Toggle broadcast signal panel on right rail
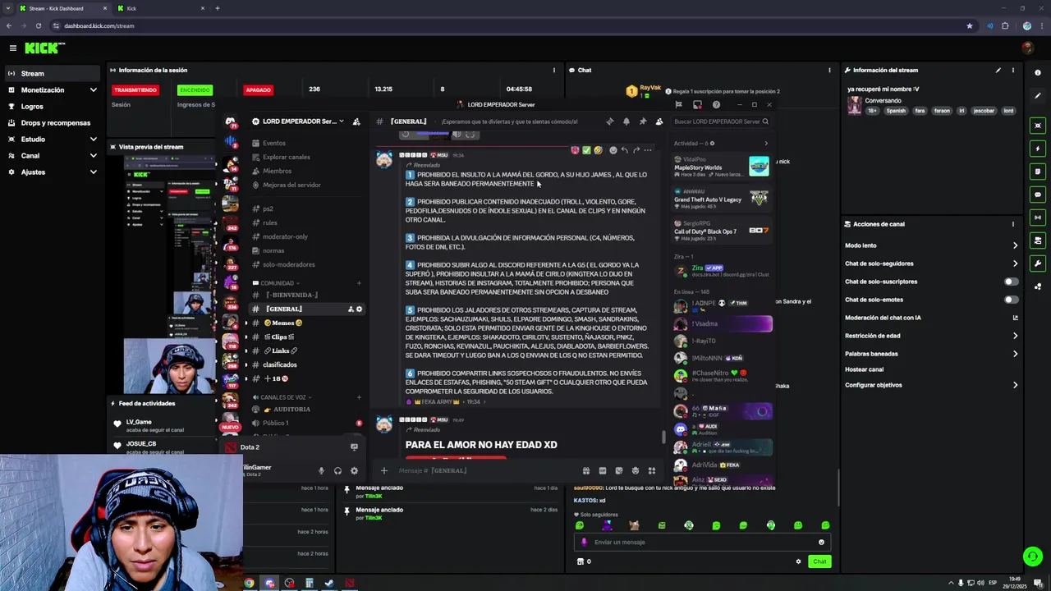Viewport: 1051px width, 591px height. tap(1038, 218)
